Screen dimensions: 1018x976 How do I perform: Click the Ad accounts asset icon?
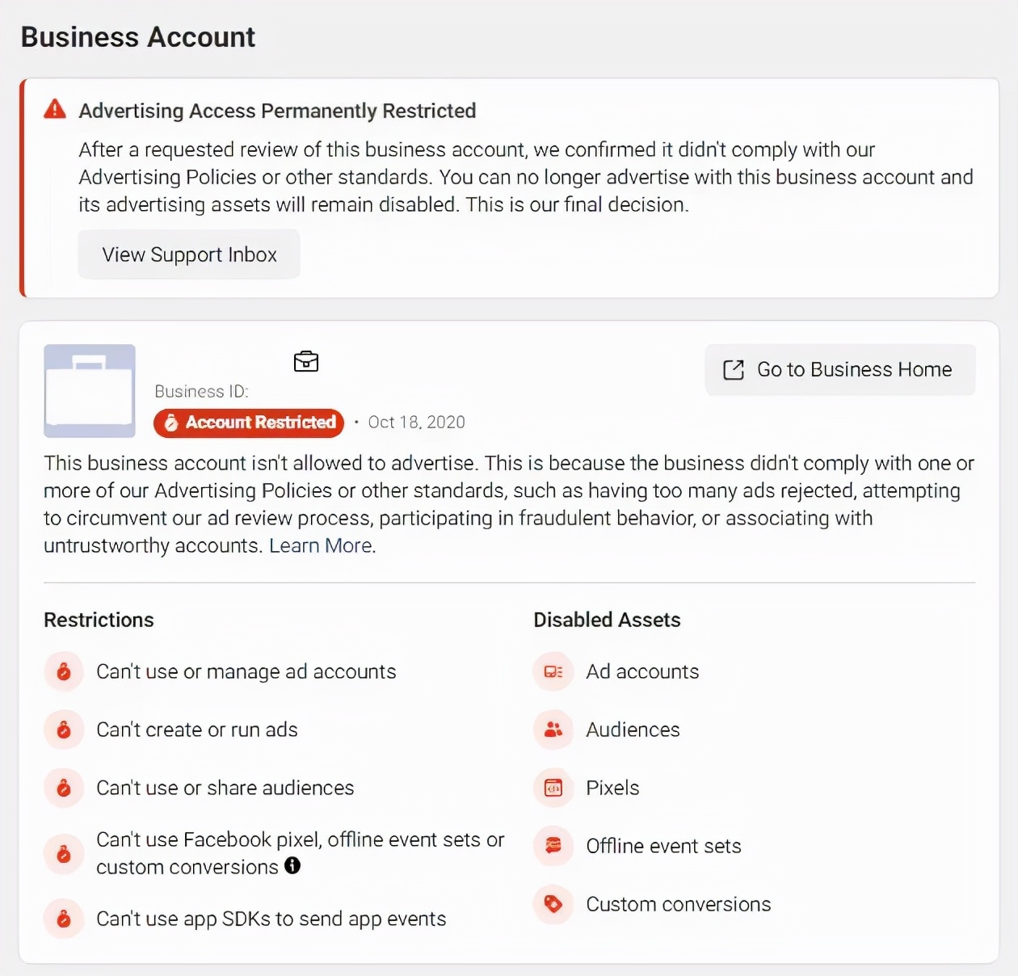[553, 671]
